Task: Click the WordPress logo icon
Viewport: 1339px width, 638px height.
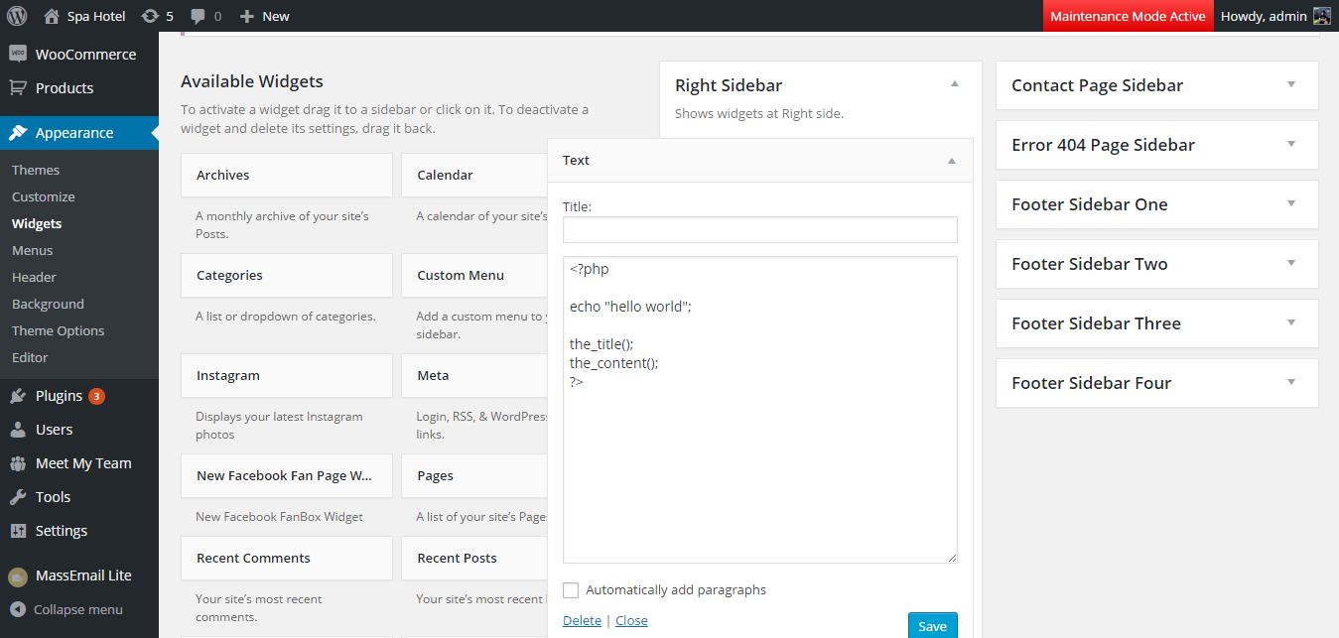Action: 17,16
